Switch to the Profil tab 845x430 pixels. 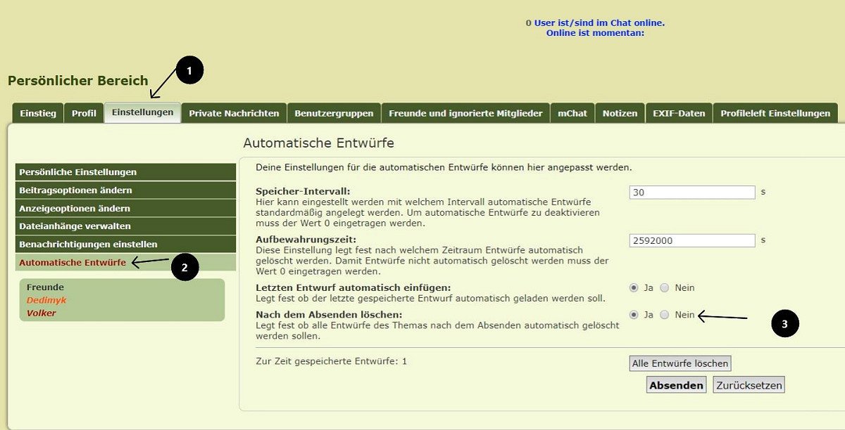[x=84, y=113]
